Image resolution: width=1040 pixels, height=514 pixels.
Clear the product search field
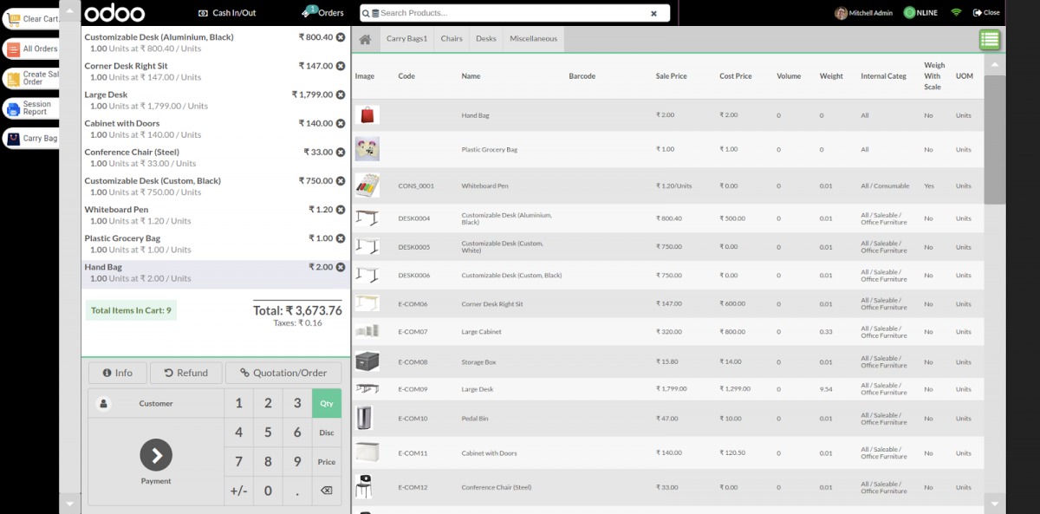[x=654, y=13]
